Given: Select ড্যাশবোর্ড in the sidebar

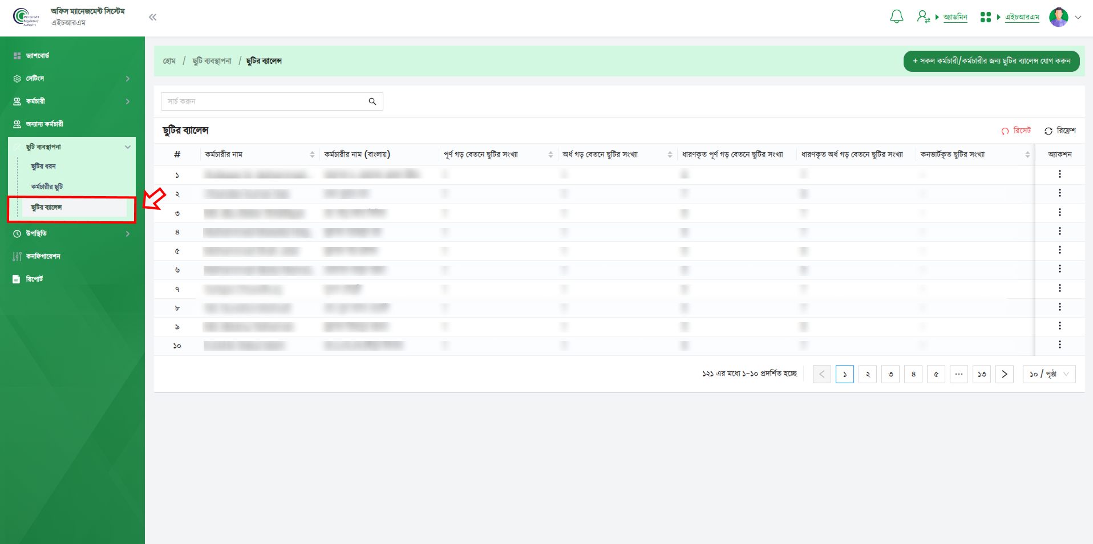Looking at the screenshot, I should (x=38, y=56).
